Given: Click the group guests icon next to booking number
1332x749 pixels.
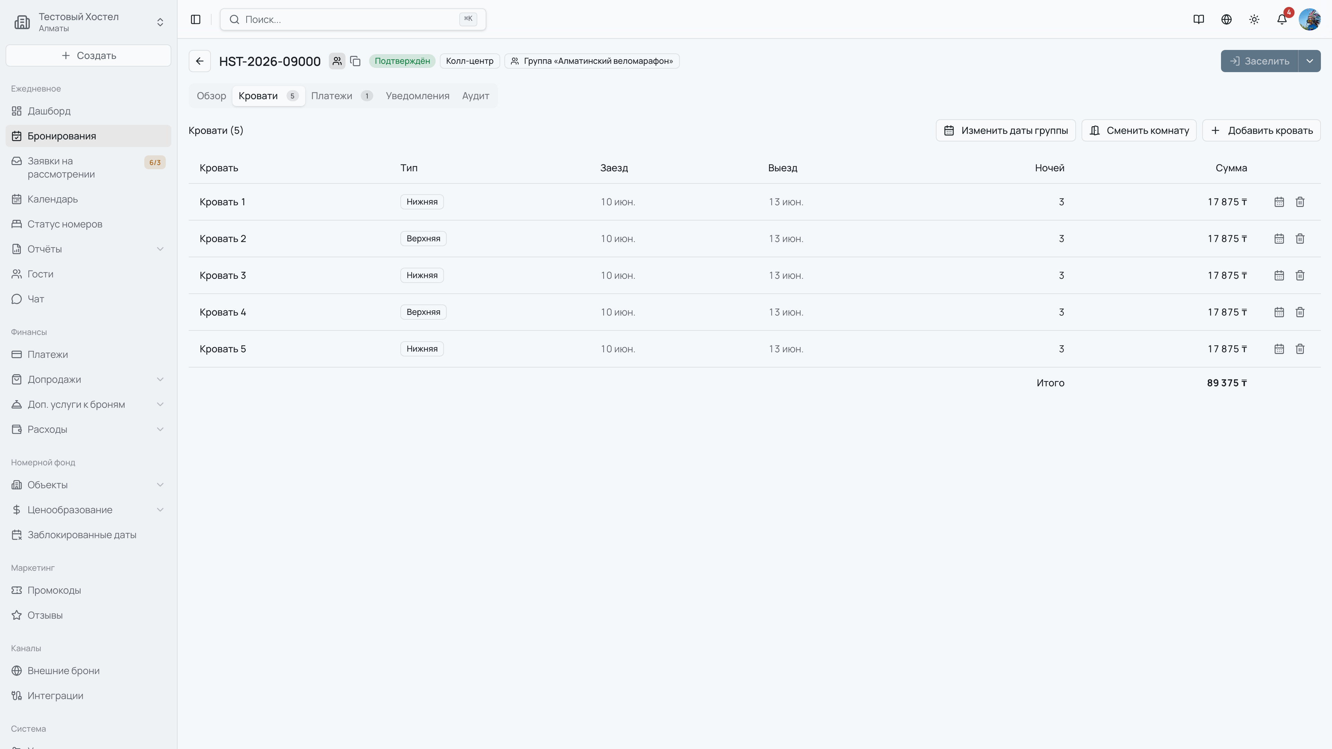Looking at the screenshot, I should point(337,61).
